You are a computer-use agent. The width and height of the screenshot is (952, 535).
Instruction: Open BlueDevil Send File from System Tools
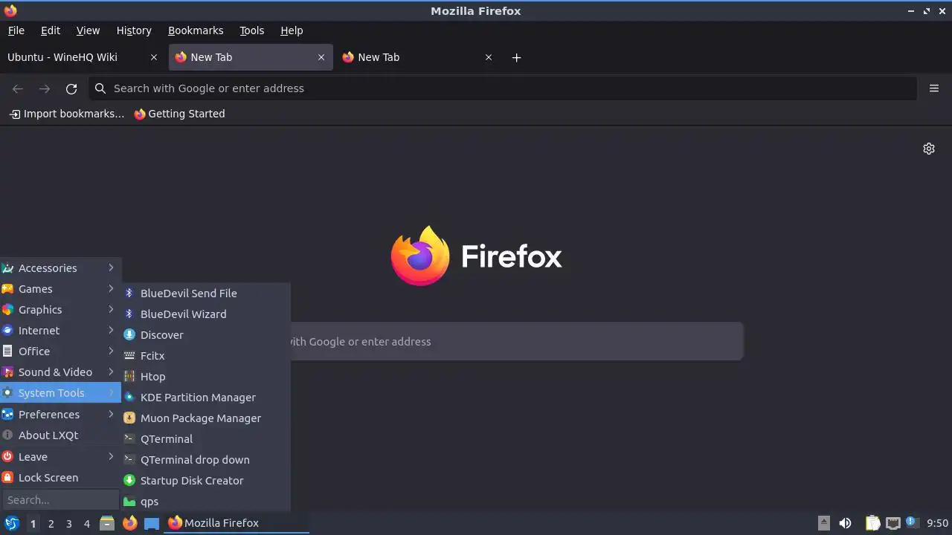[x=206, y=293]
